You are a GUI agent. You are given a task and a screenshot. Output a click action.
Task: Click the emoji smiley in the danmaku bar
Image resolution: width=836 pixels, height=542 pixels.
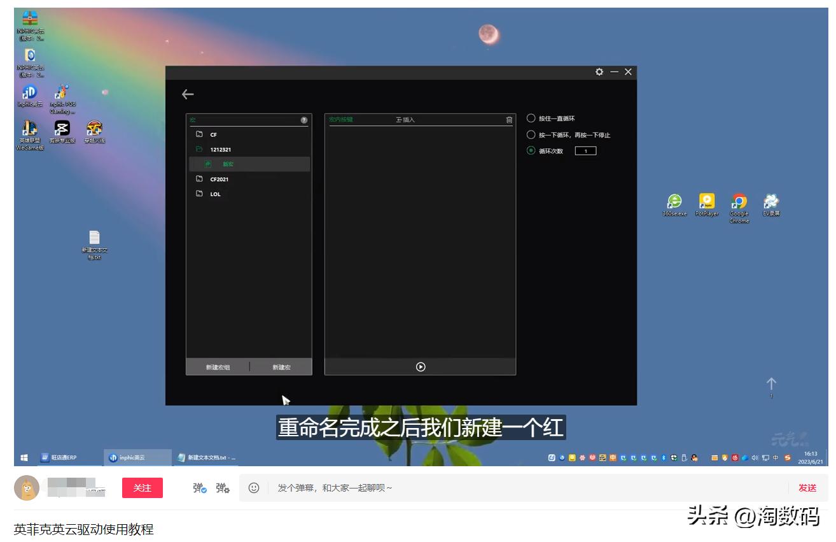254,487
